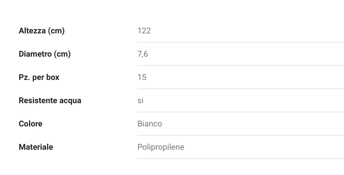Click the Resistente acqua label
The width and height of the screenshot is (344, 175).
coord(50,100)
